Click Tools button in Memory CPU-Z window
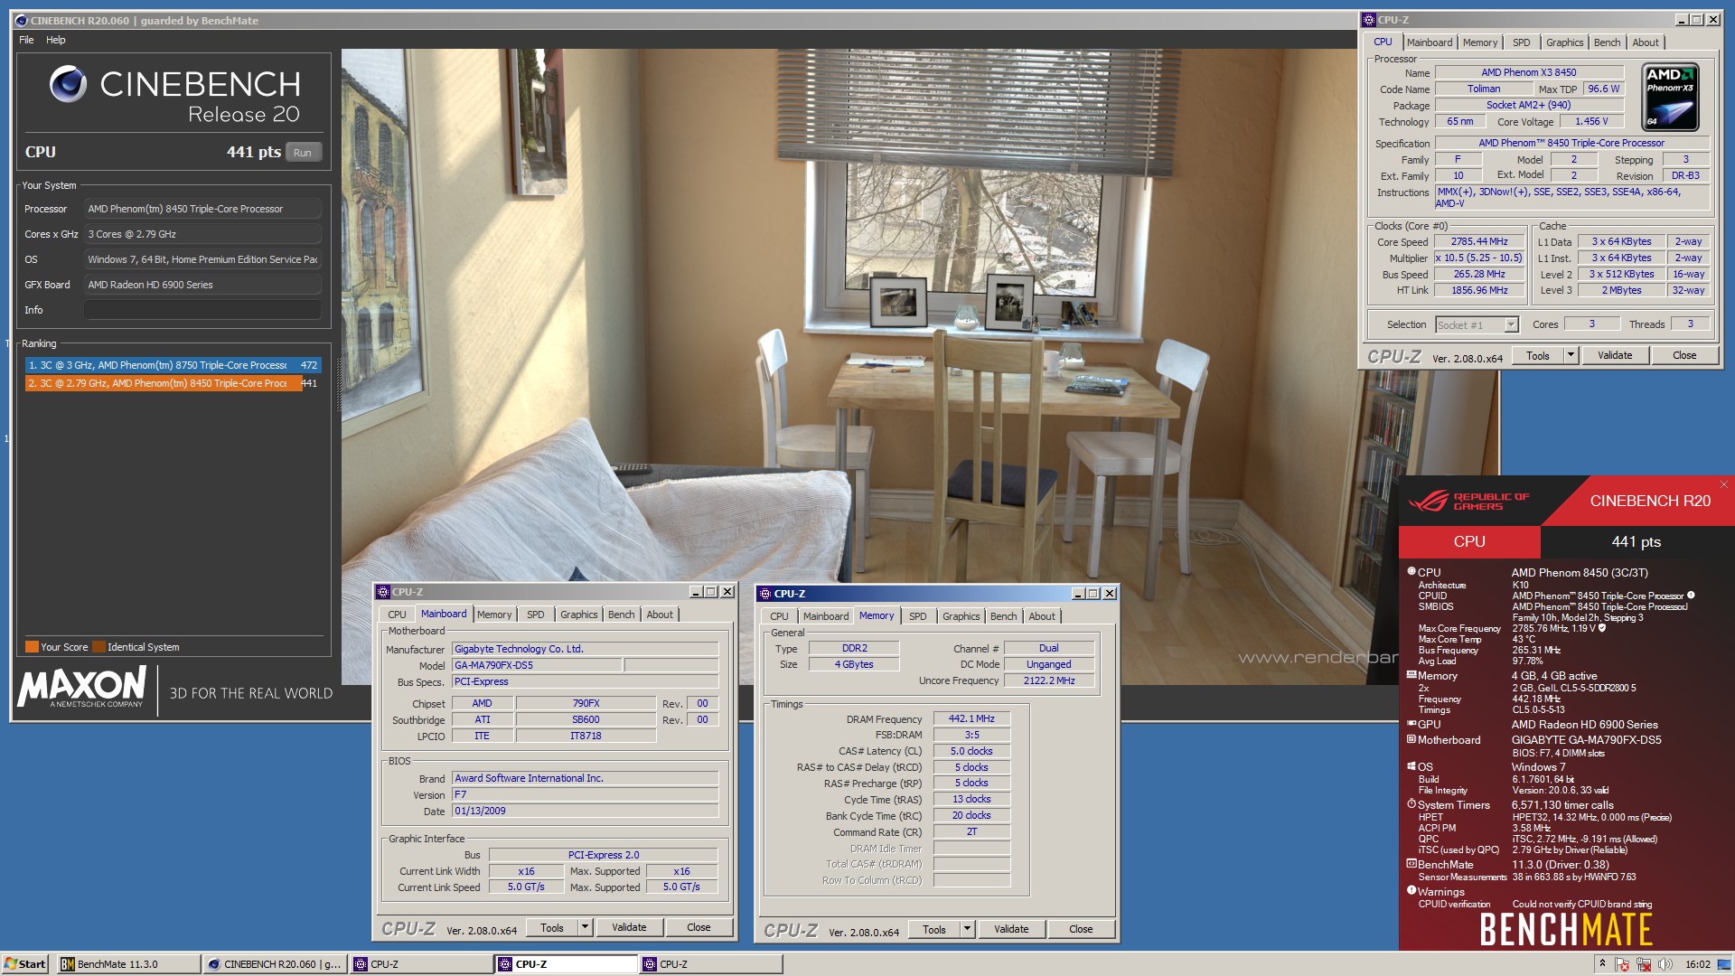This screenshot has width=1735, height=976. (934, 929)
